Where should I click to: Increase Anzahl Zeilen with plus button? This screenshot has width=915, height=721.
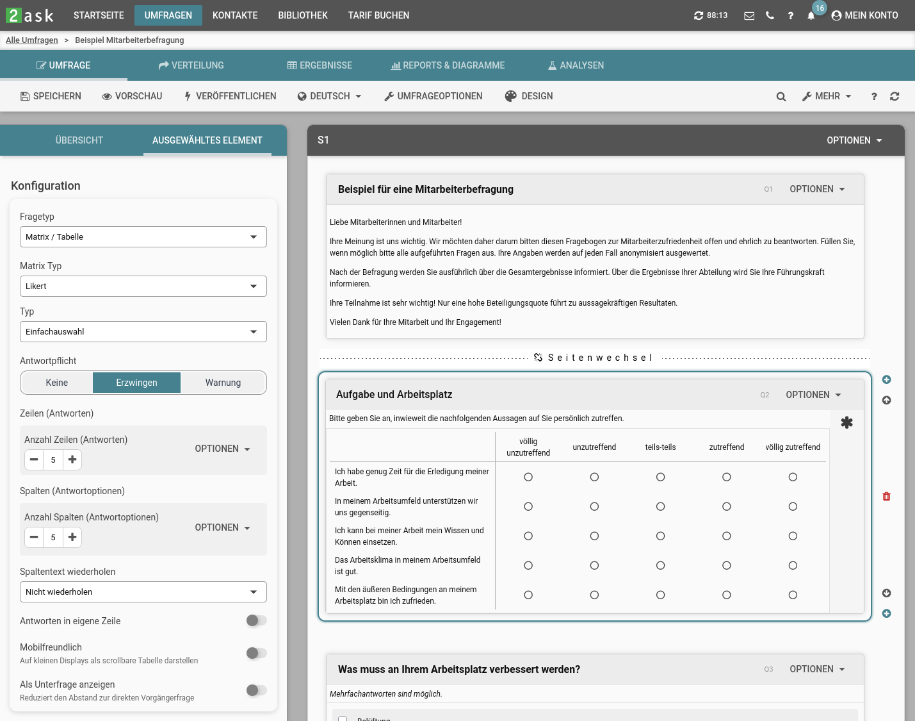click(72, 460)
